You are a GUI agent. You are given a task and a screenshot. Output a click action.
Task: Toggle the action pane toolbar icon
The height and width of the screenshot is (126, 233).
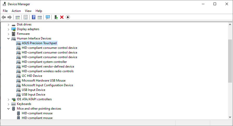tap(40, 17)
